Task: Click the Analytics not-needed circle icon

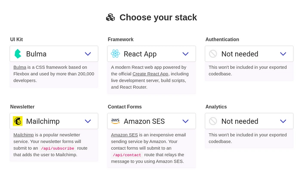Action: [x=213, y=121]
